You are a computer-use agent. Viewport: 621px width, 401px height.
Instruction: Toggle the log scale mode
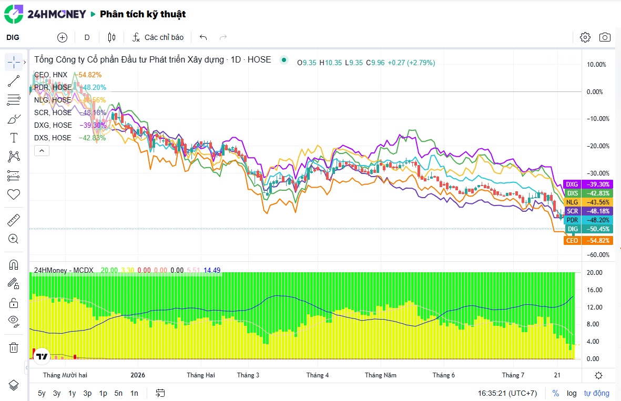[x=572, y=393]
